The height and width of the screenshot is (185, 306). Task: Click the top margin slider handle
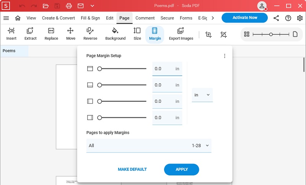coord(99,69)
